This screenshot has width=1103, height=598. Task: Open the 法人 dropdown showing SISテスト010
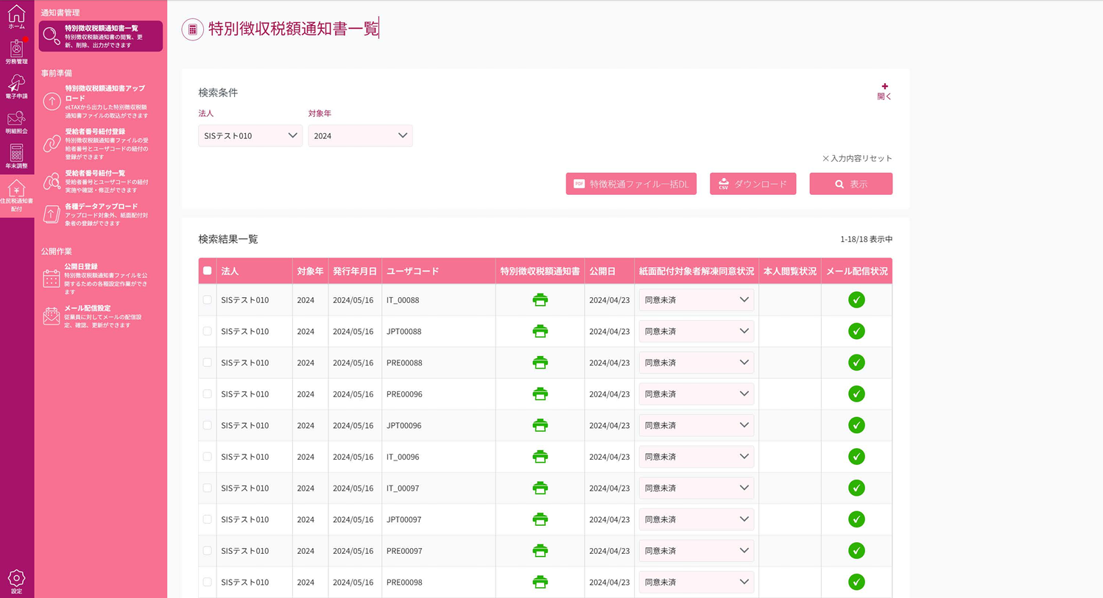(x=250, y=135)
